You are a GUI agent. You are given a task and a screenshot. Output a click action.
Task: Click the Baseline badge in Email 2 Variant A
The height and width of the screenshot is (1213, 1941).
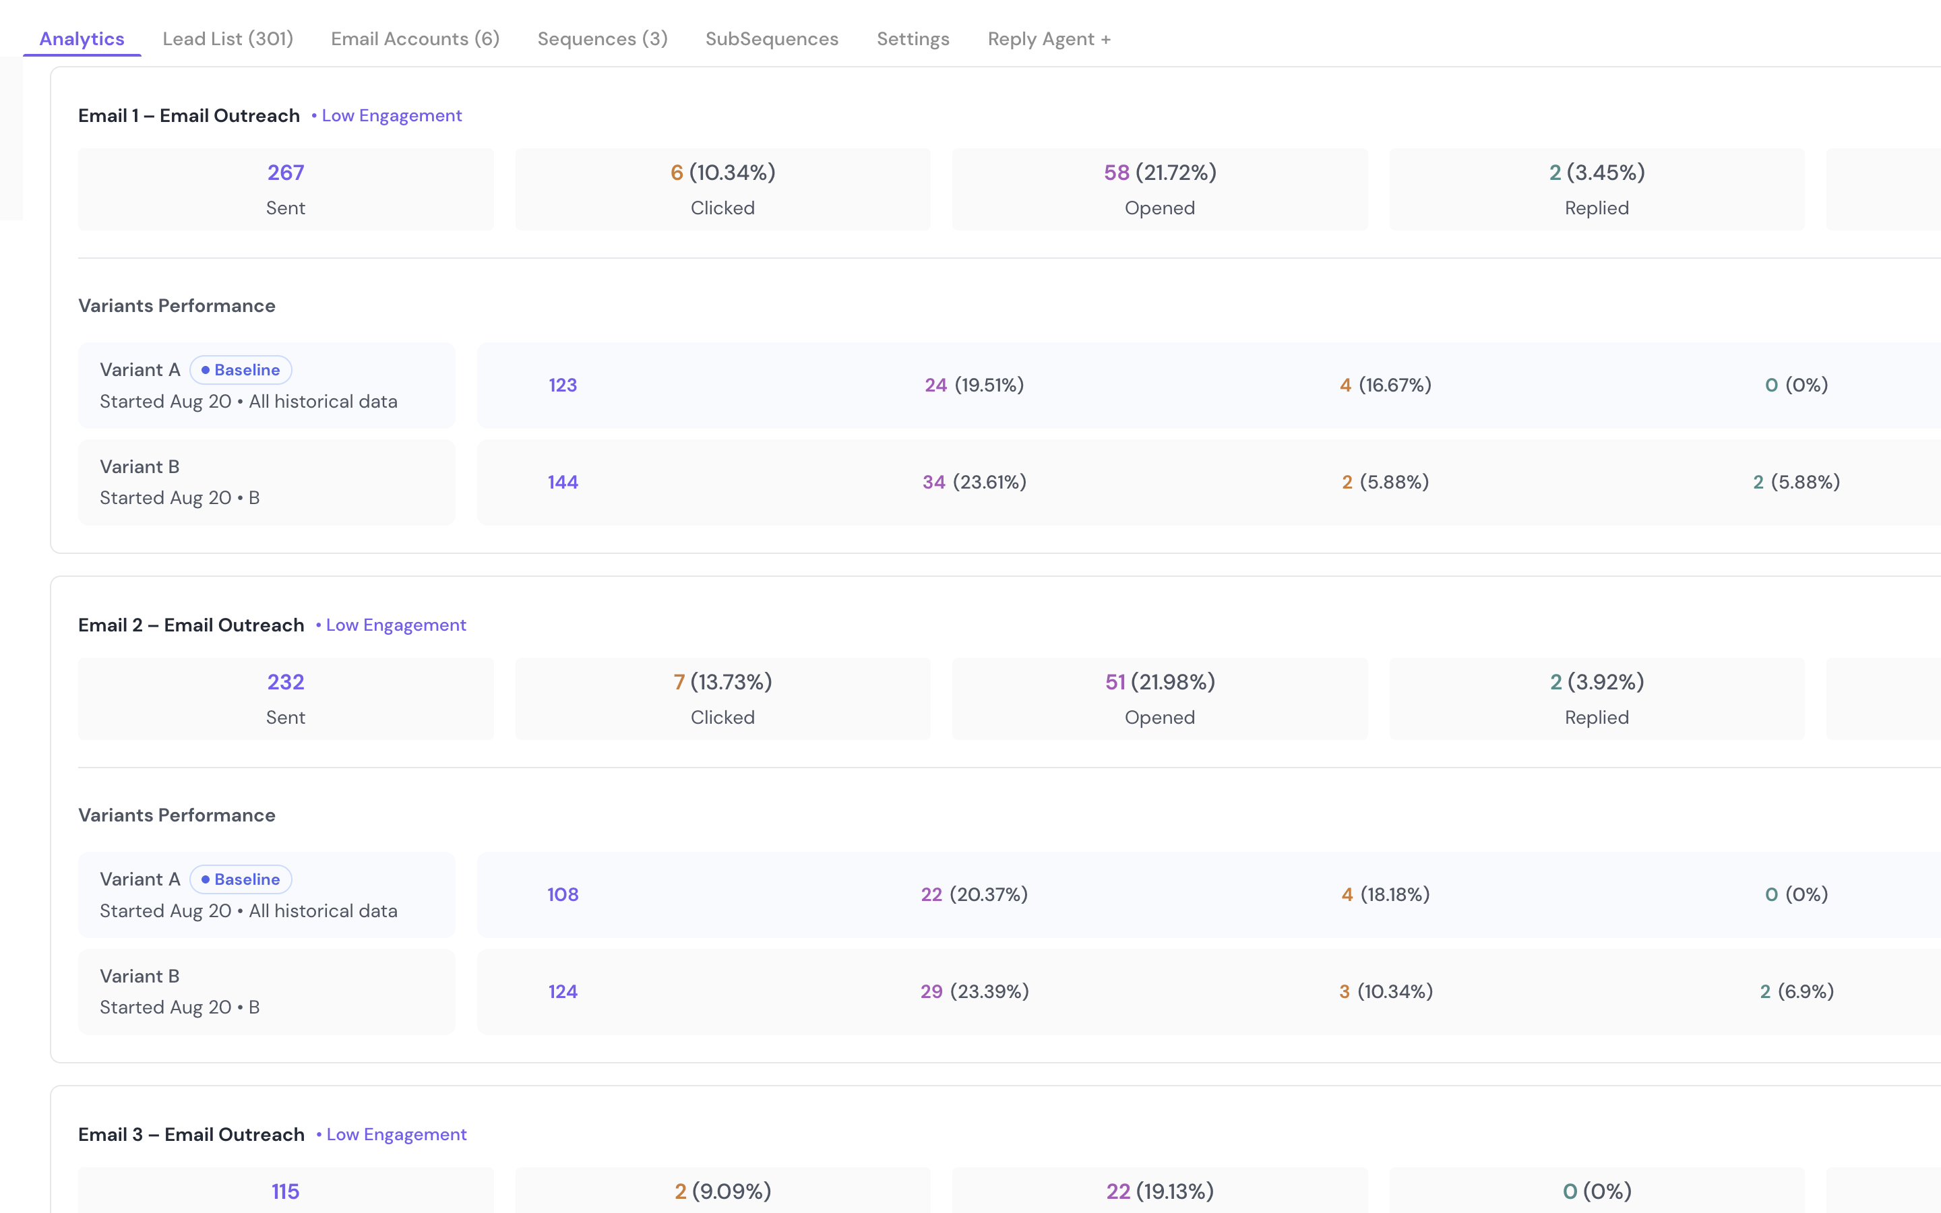(x=241, y=879)
